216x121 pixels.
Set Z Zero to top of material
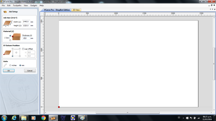point(10,36)
